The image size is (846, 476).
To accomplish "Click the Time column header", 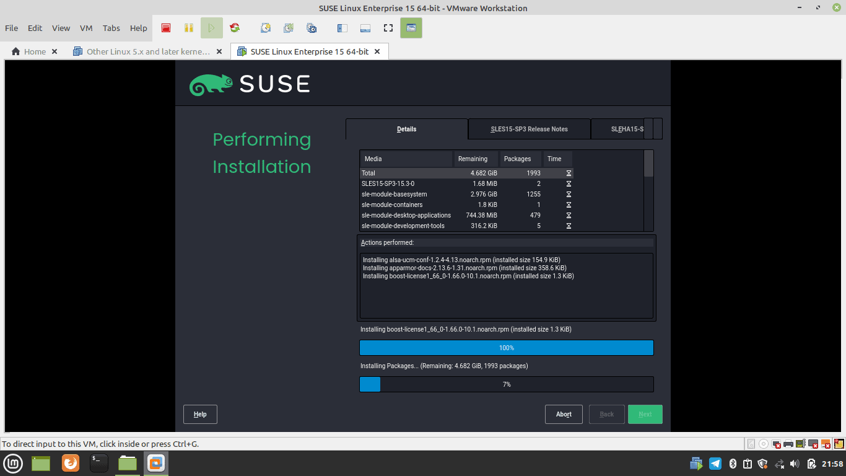I will 557,159.
